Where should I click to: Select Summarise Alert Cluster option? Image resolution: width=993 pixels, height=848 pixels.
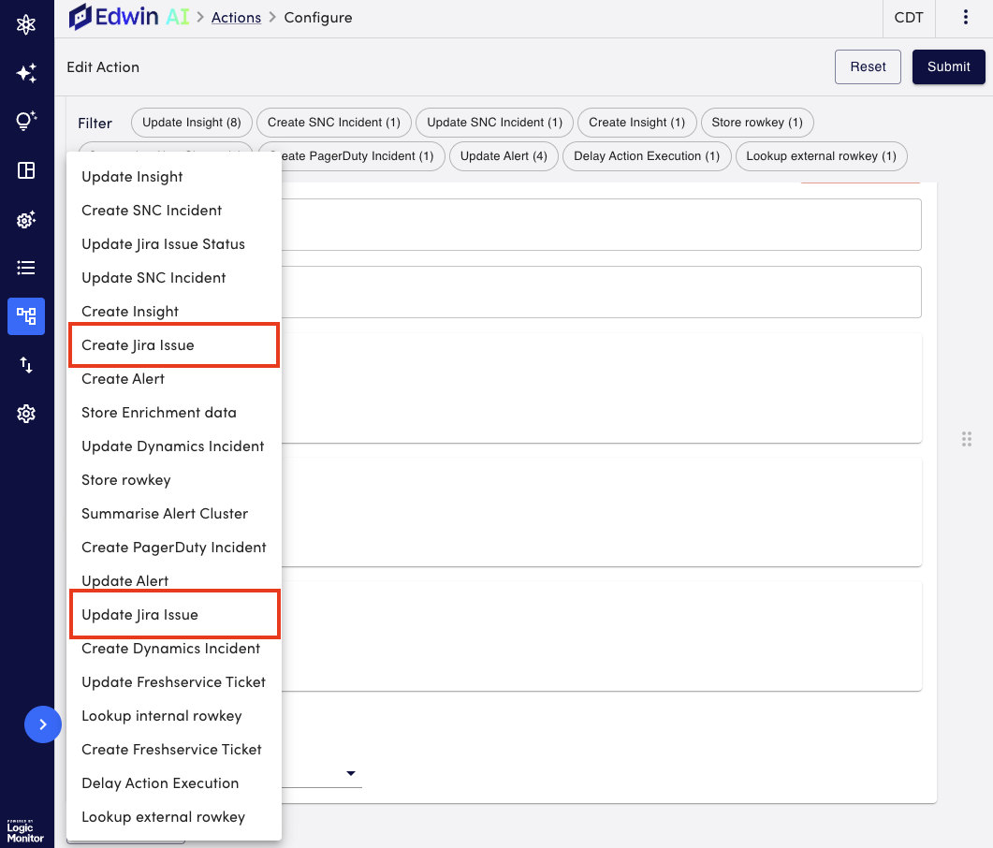click(x=173, y=513)
